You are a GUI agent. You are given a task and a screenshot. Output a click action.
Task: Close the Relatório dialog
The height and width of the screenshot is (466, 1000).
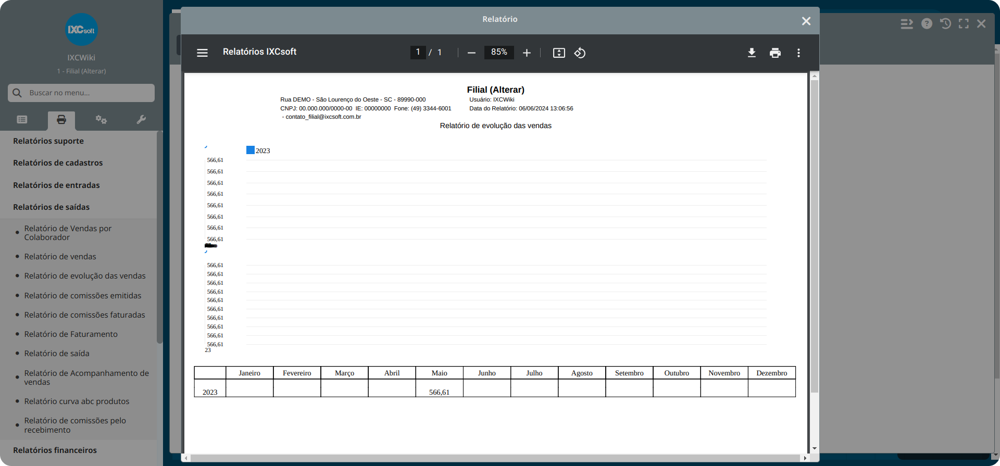[806, 21]
